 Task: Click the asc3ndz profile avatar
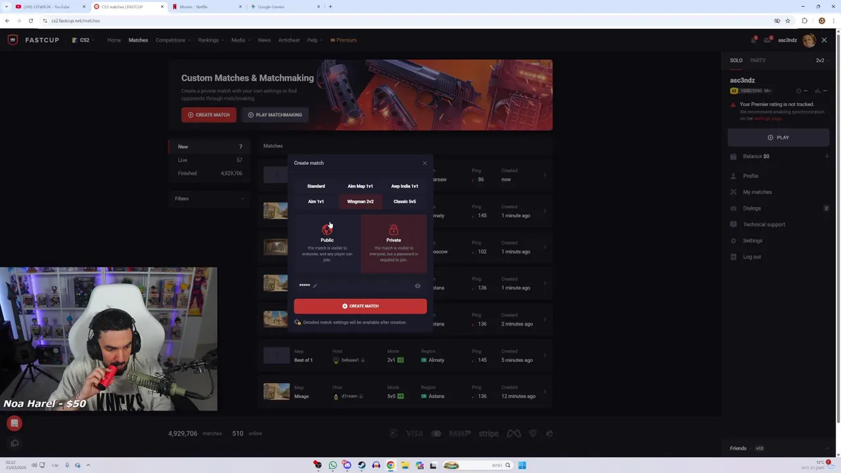click(808, 40)
